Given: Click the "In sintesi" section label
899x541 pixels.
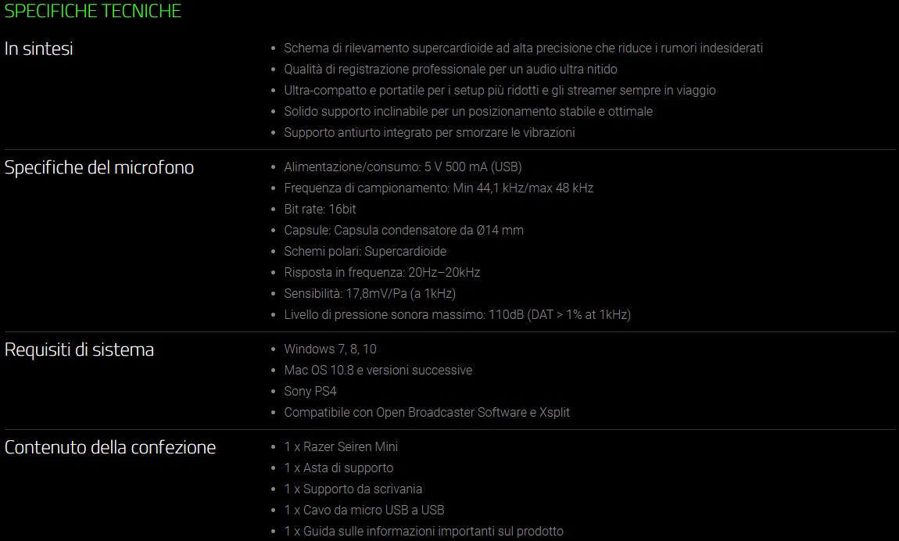Looking at the screenshot, I should [x=39, y=48].
